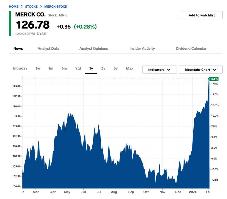227x199 pixels.
Task: Click the percent change (+0.28%)
Action: tap(85, 27)
